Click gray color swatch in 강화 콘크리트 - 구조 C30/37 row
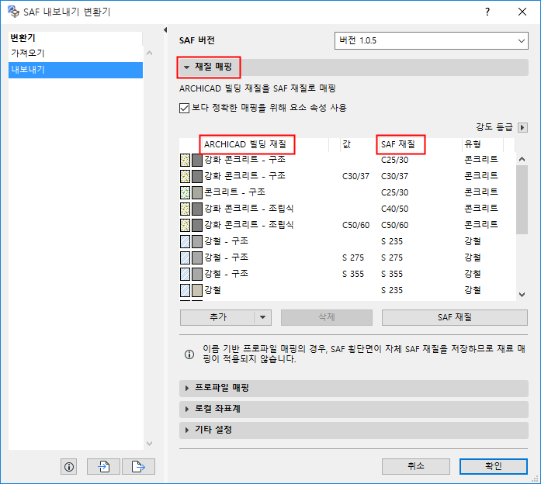541x484 pixels. pos(197,177)
